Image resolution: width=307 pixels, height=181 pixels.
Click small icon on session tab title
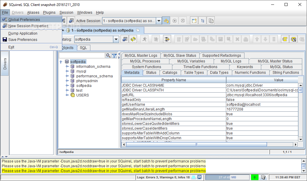pyautogui.click(x=138, y=30)
